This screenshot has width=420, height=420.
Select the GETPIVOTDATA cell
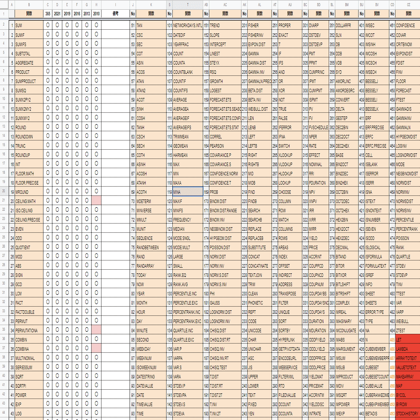coord(290,349)
